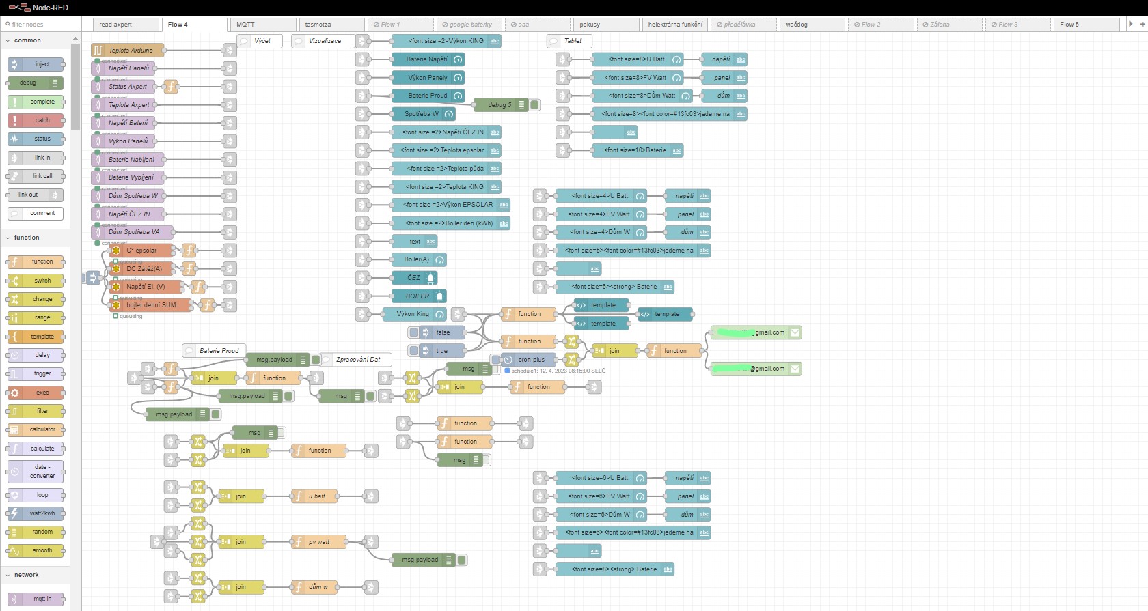Select the smooth node in the palette

pos(36,550)
